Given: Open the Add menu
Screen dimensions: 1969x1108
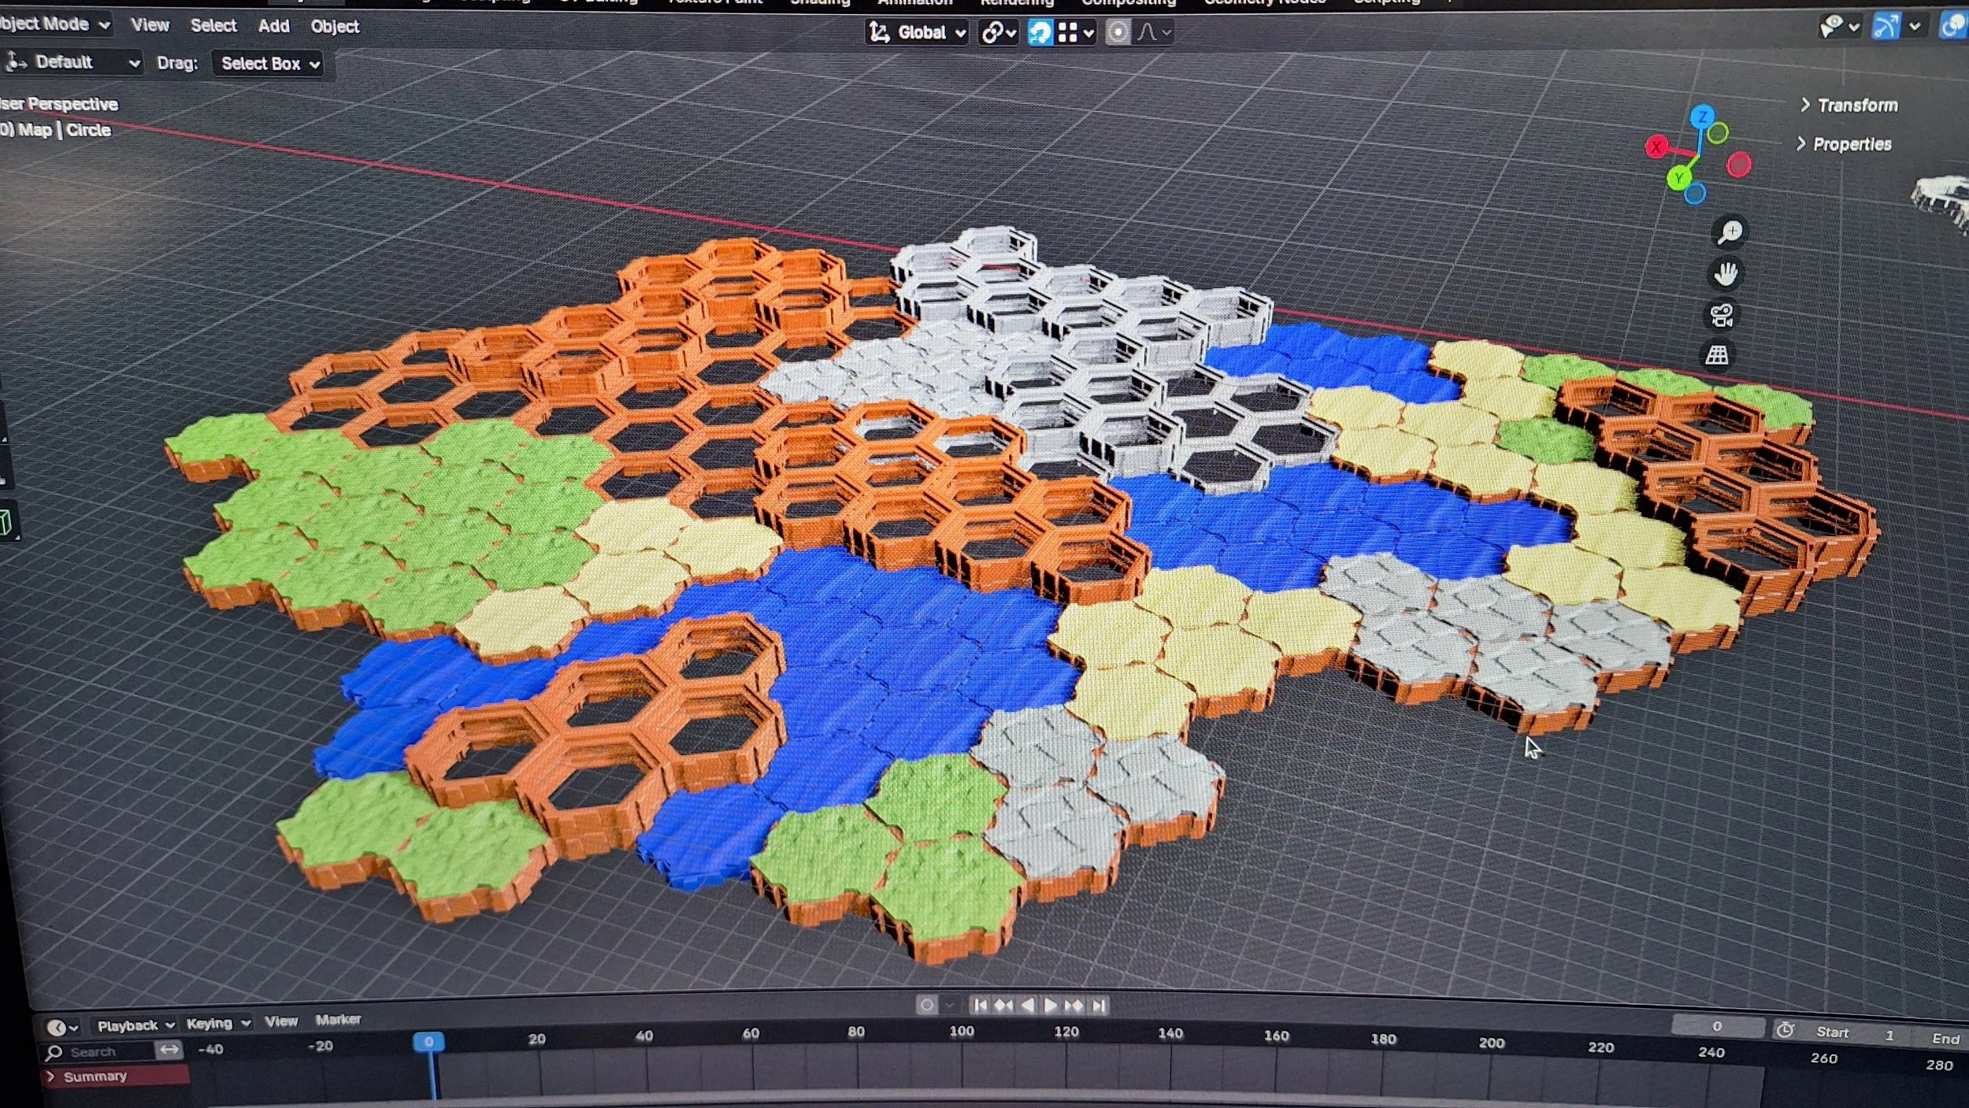Looking at the screenshot, I should (273, 26).
